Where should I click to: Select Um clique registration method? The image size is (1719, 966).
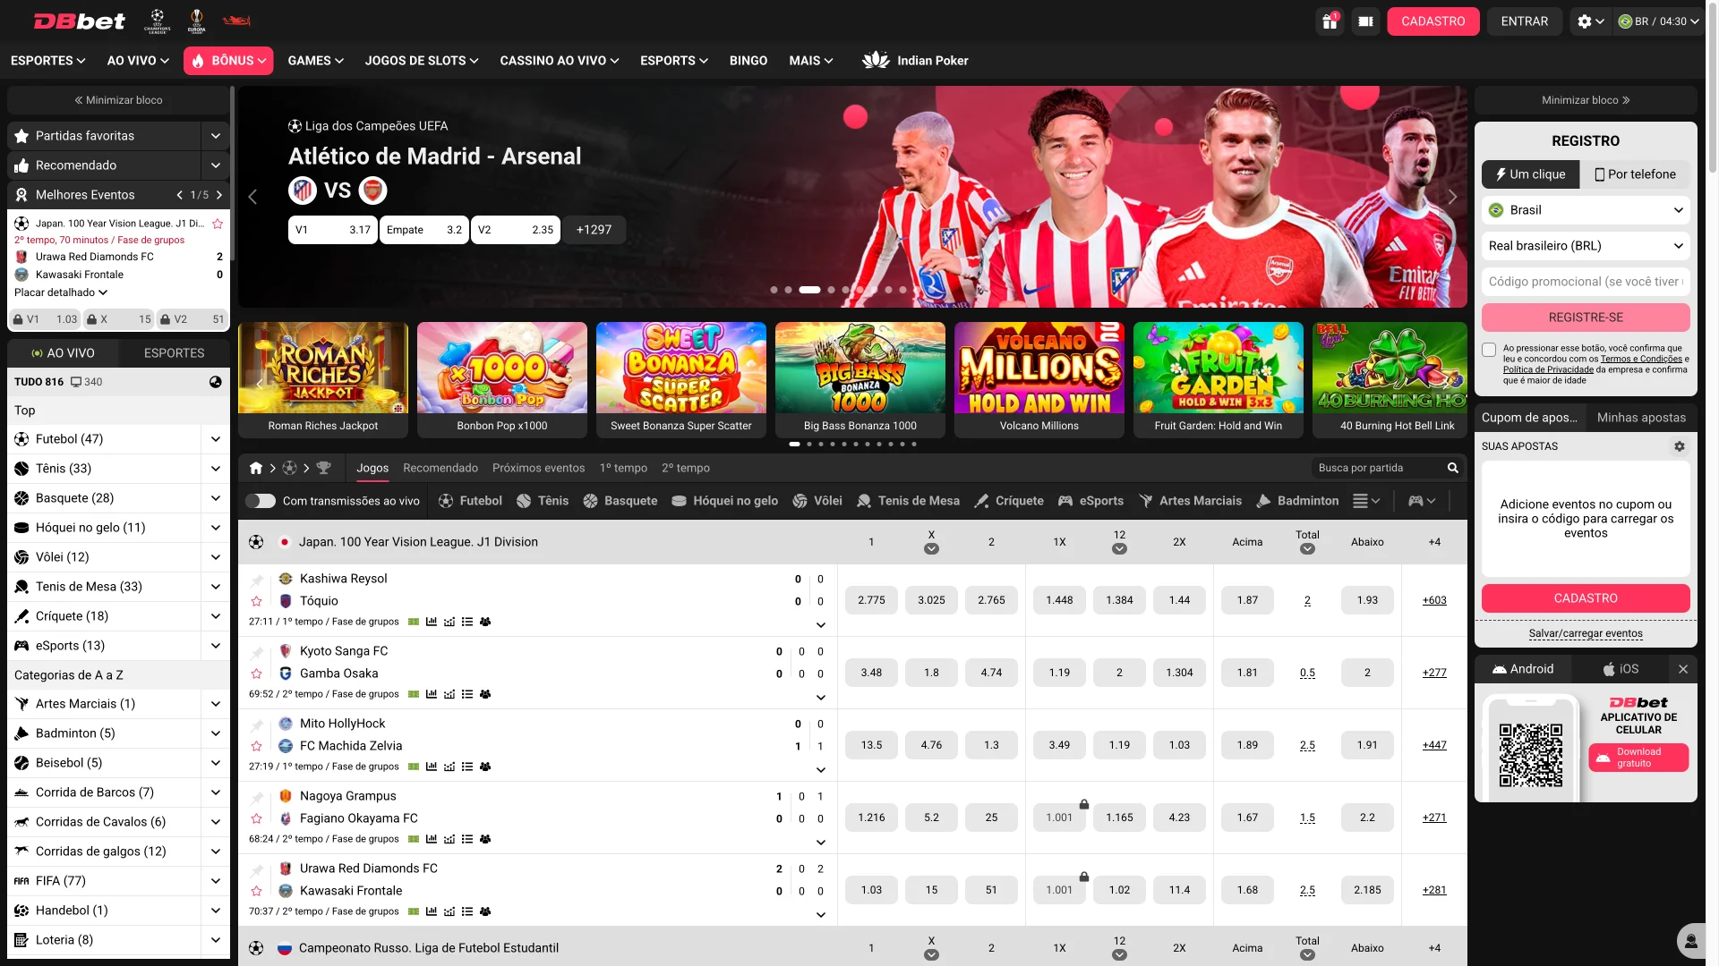coord(1530,174)
